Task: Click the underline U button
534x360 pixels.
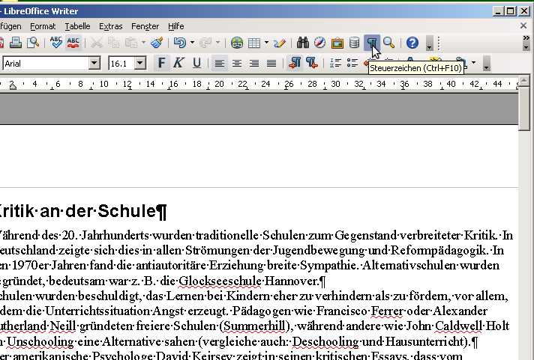Action: pos(196,63)
